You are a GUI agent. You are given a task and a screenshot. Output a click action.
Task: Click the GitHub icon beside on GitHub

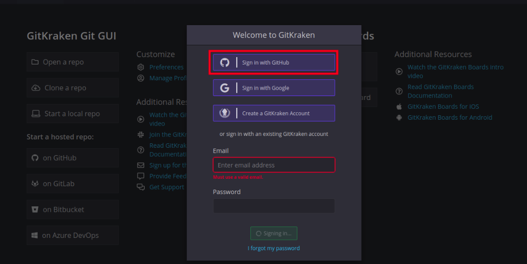click(x=35, y=158)
